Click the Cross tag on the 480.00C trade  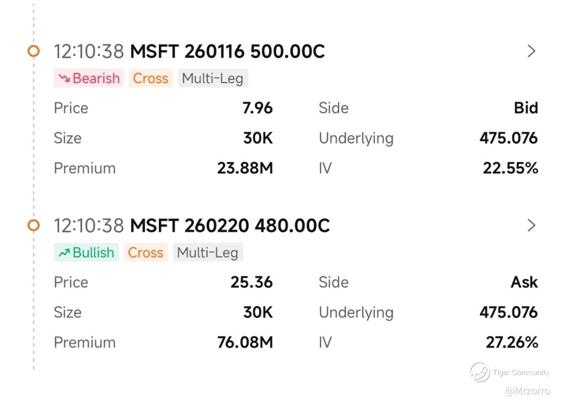[x=146, y=253]
